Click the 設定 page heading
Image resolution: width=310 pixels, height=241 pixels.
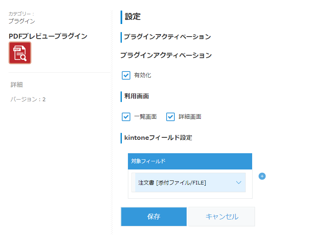(132, 17)
